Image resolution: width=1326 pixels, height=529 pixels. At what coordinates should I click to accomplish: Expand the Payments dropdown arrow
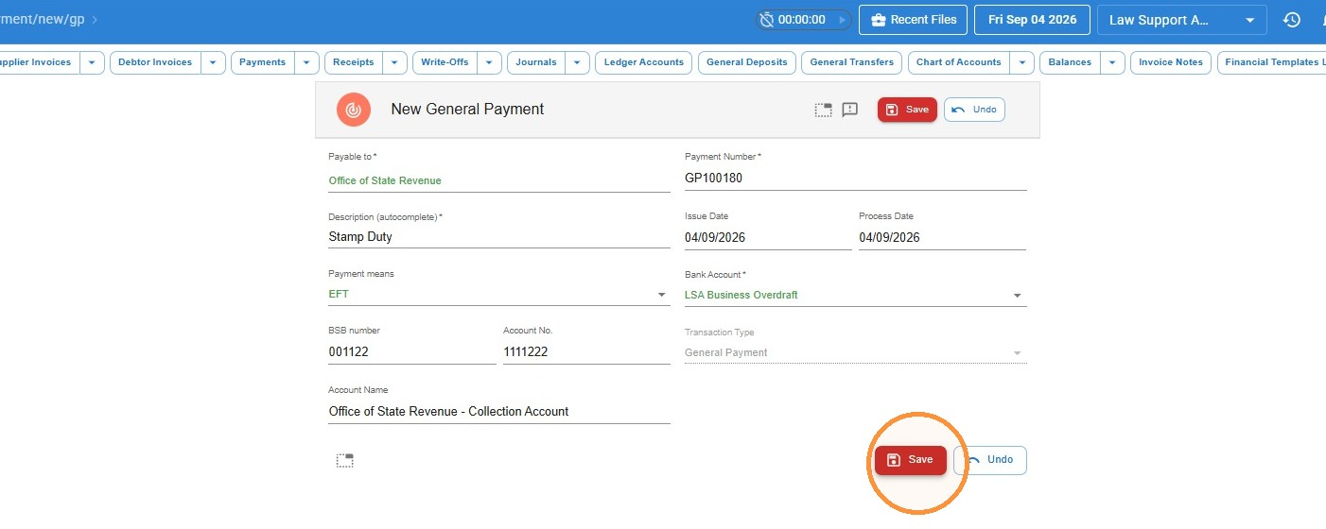pyautogui.click(x=306, y=62)
